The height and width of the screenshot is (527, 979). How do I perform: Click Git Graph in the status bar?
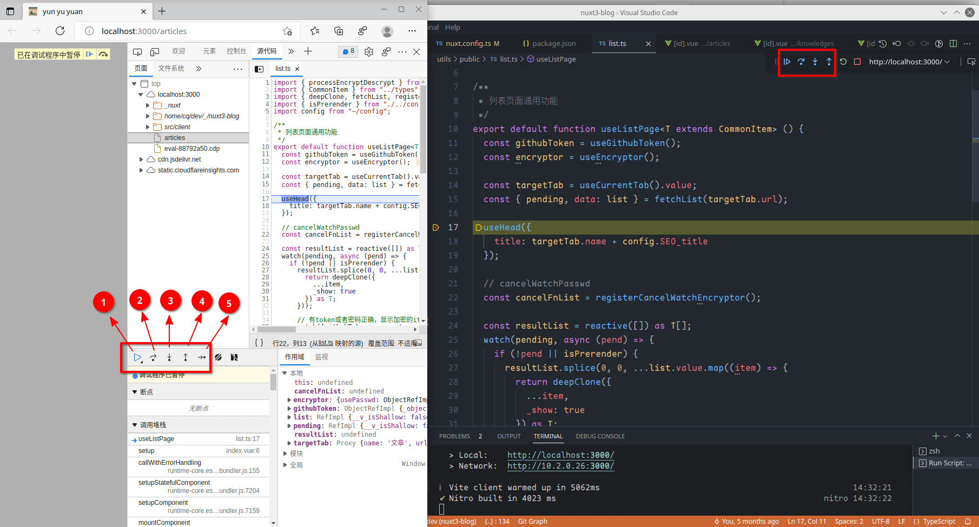(x=532, y=522)
